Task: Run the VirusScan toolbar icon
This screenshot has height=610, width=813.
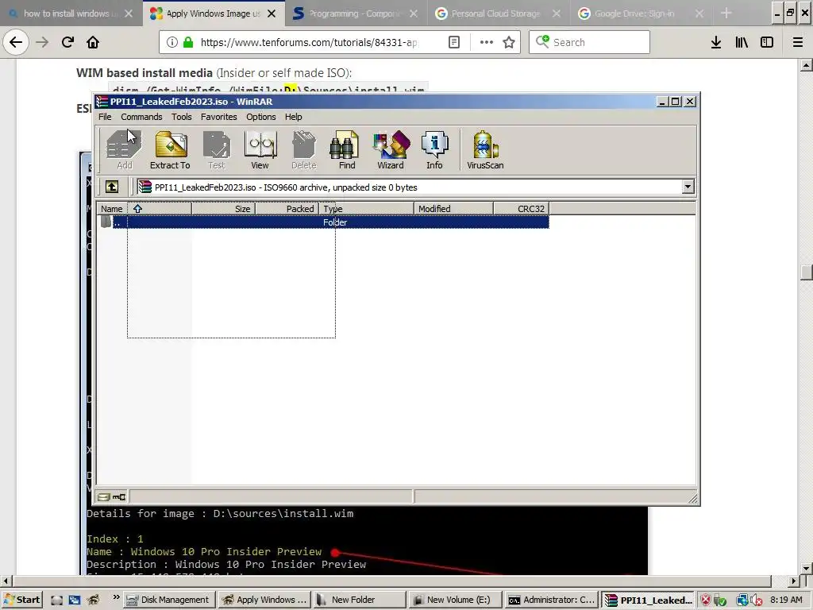Action: coord(485,149)
